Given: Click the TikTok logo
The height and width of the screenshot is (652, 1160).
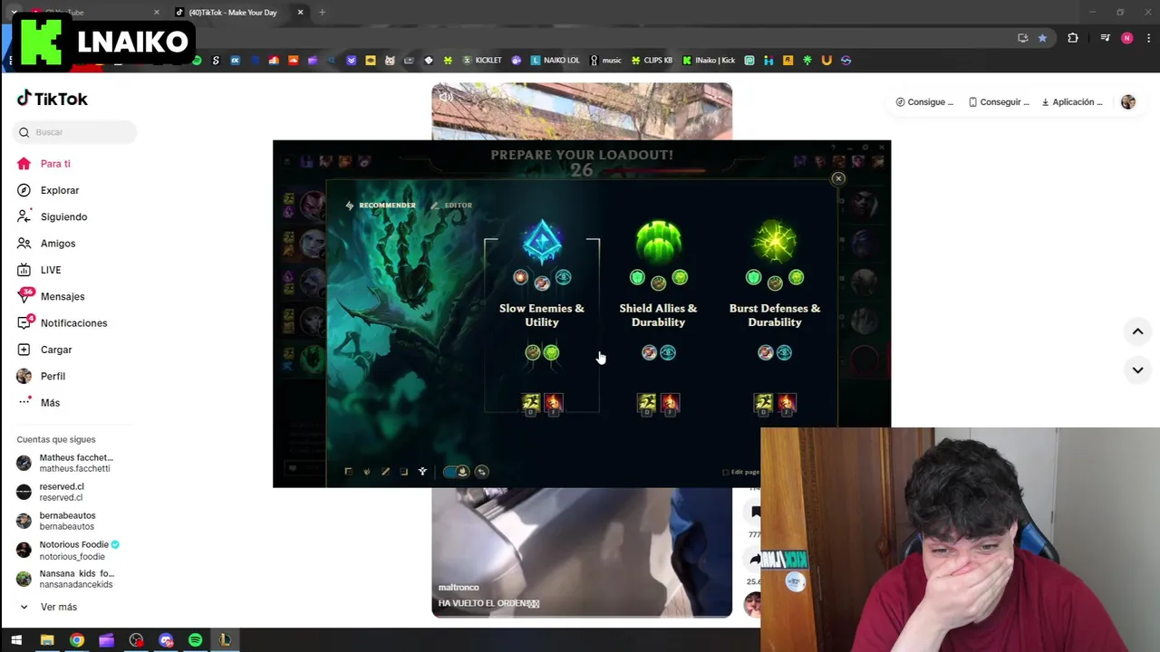Looking at the screenshot, I should coord(53,99).
